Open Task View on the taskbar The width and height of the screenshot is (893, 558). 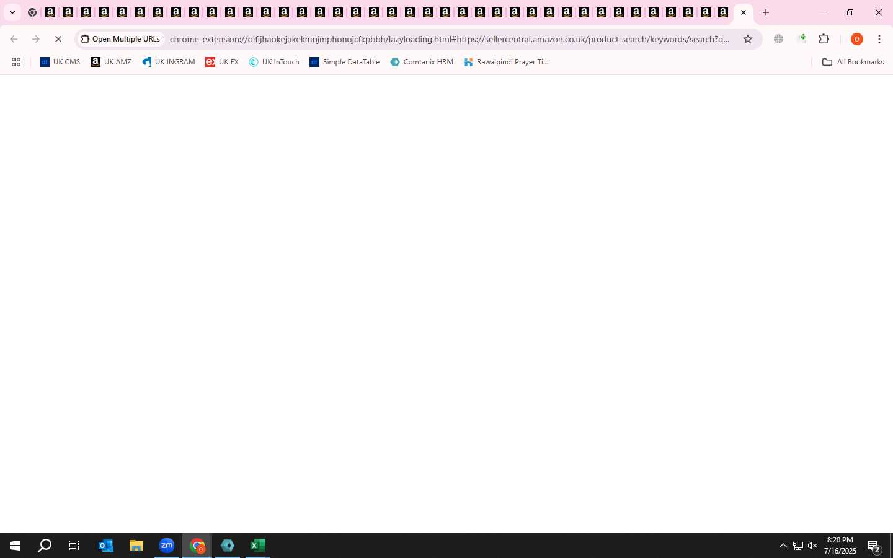click(74, 546)
